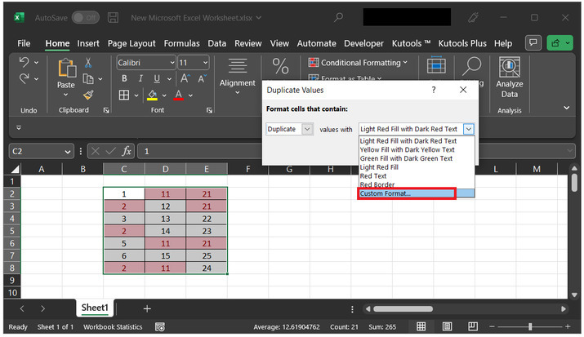Click the Save disk icon
The image size is (584, 337).
pos(113,17)
